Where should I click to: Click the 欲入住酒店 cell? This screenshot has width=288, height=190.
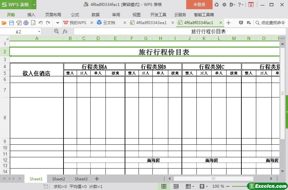(37, 70)
